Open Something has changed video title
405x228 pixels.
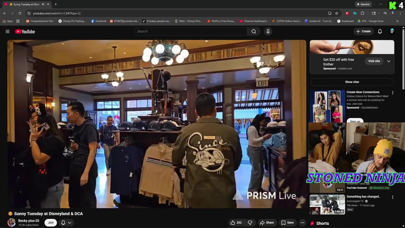tap(363, 197)
